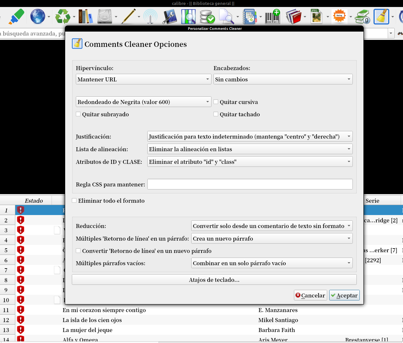Screen dimensions: 403x343
Task: Click into Regla CSS para mantener field
Action: point(250,184)
